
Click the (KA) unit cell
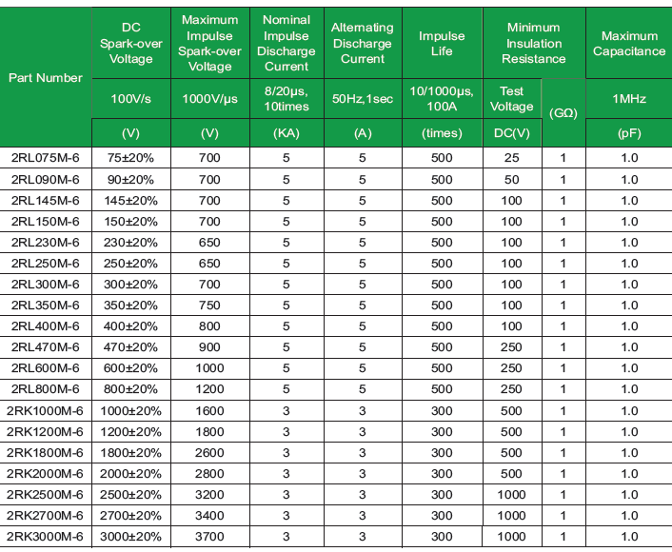(287, 133)
